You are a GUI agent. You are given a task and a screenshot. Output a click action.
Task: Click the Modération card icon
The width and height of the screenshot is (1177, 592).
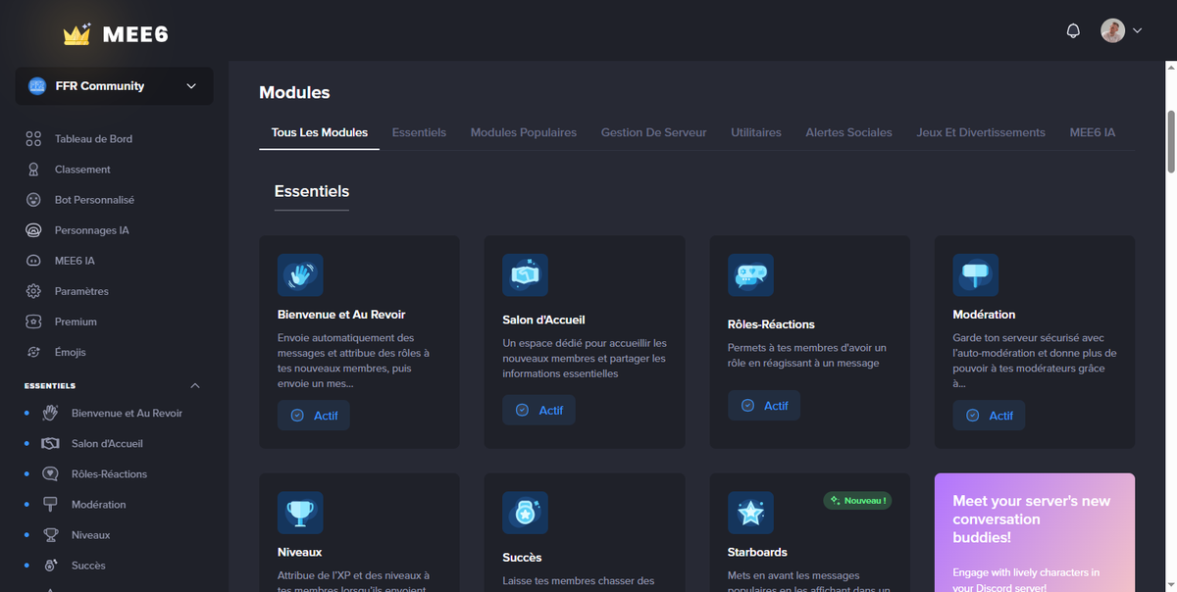pos(976,275)
